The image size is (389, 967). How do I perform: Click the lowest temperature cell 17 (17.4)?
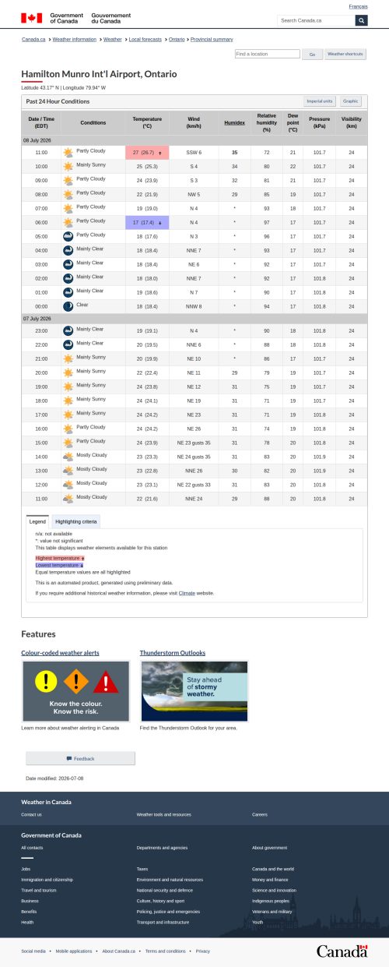tap(147, 223)
